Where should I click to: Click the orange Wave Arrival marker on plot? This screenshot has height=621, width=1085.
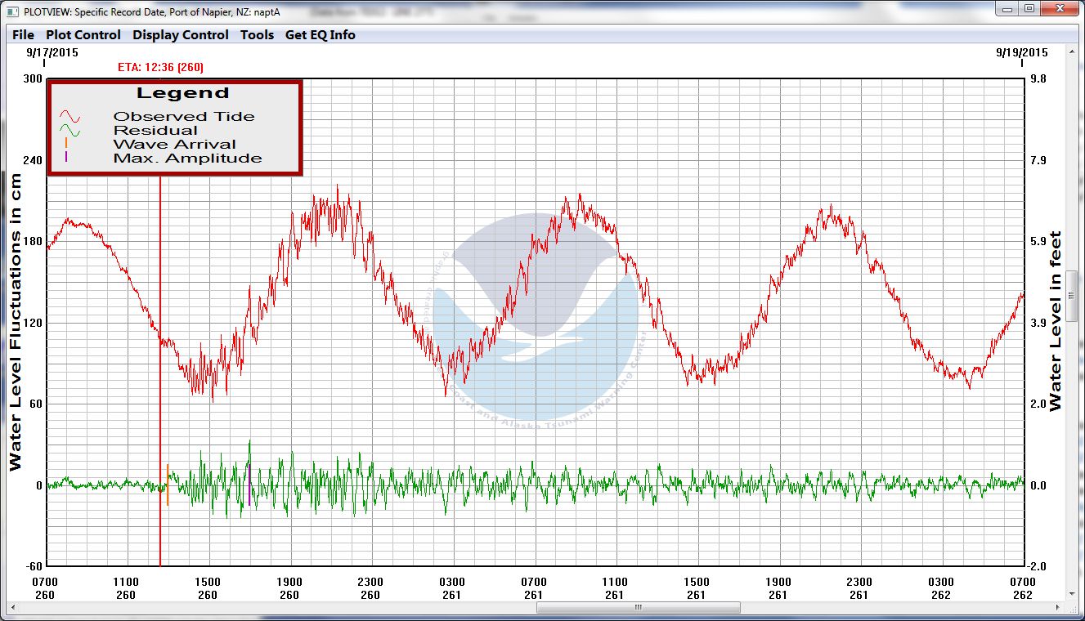point(168,485)
